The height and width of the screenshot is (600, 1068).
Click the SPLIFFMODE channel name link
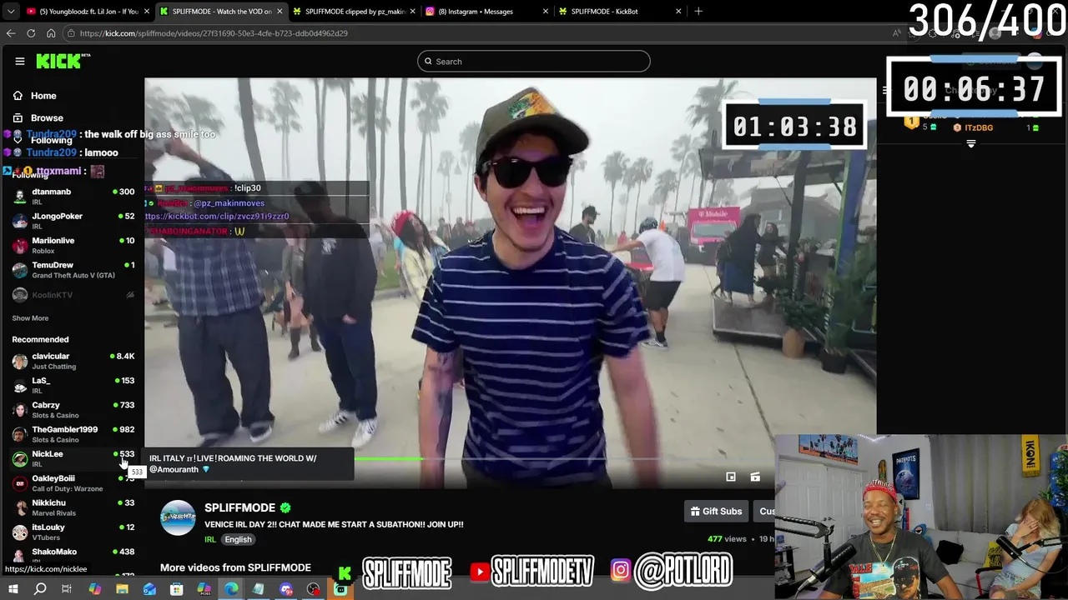pyautogui.click(x=239, y=507)
